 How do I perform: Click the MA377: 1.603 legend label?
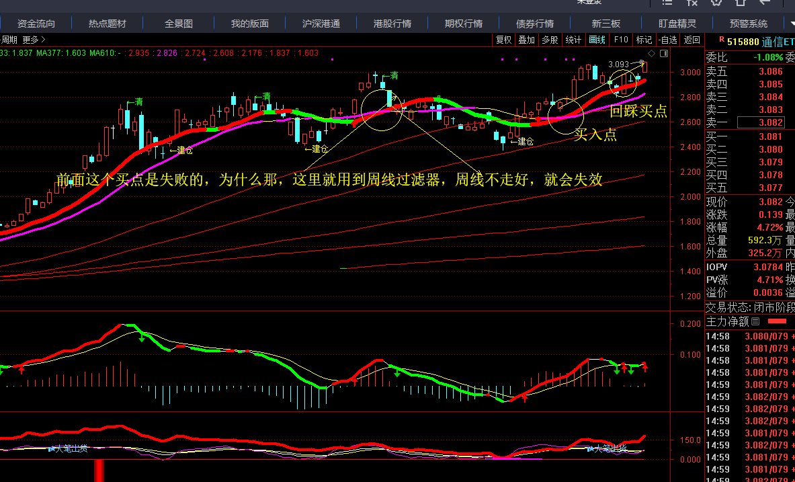[61, 52]
